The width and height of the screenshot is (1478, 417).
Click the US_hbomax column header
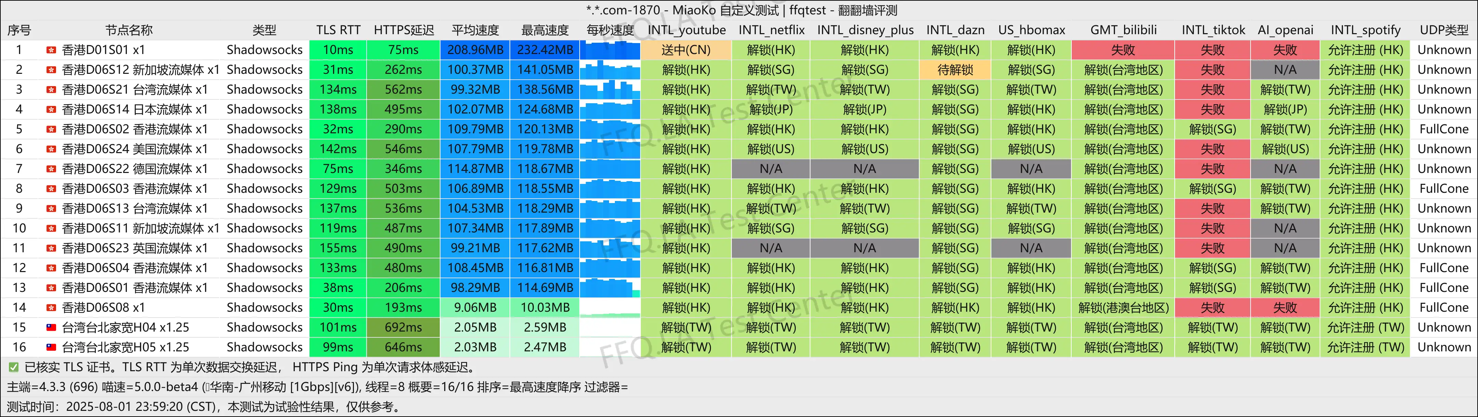pyautogui.click(x=1032, y=30)
